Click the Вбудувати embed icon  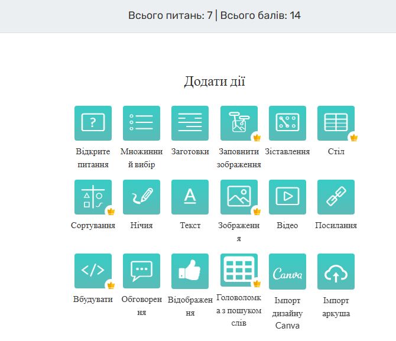[93, 271]
